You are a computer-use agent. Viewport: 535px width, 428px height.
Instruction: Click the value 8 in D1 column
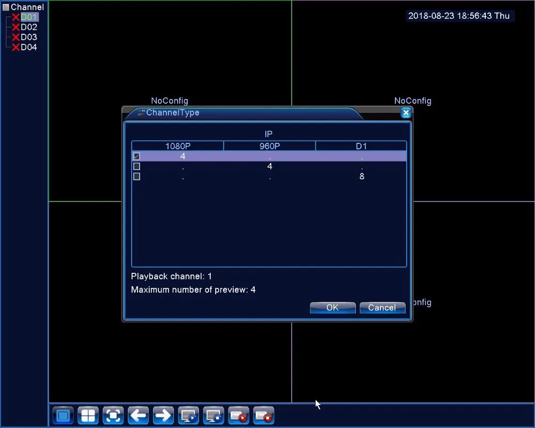point(362,177)
